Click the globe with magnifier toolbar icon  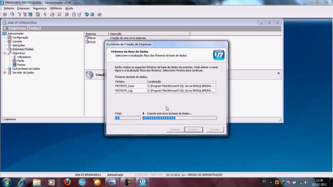coord(92,15)
